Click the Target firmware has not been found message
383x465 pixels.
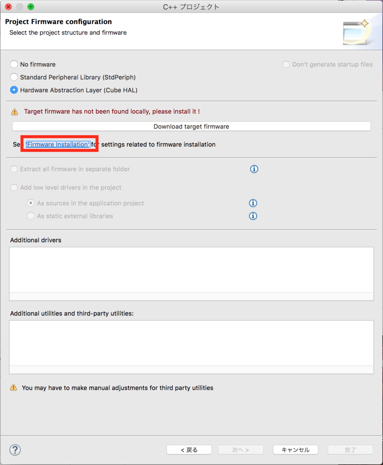[112, 112]
